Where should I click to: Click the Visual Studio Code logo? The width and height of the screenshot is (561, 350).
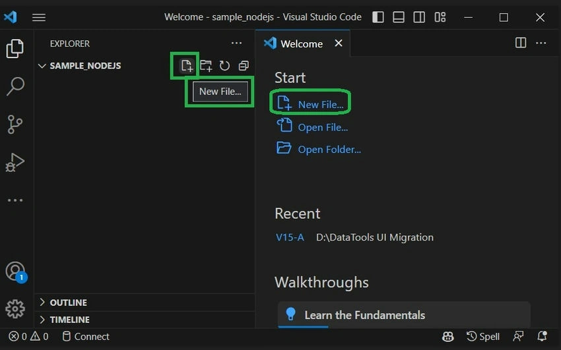[x=11, y=16]
